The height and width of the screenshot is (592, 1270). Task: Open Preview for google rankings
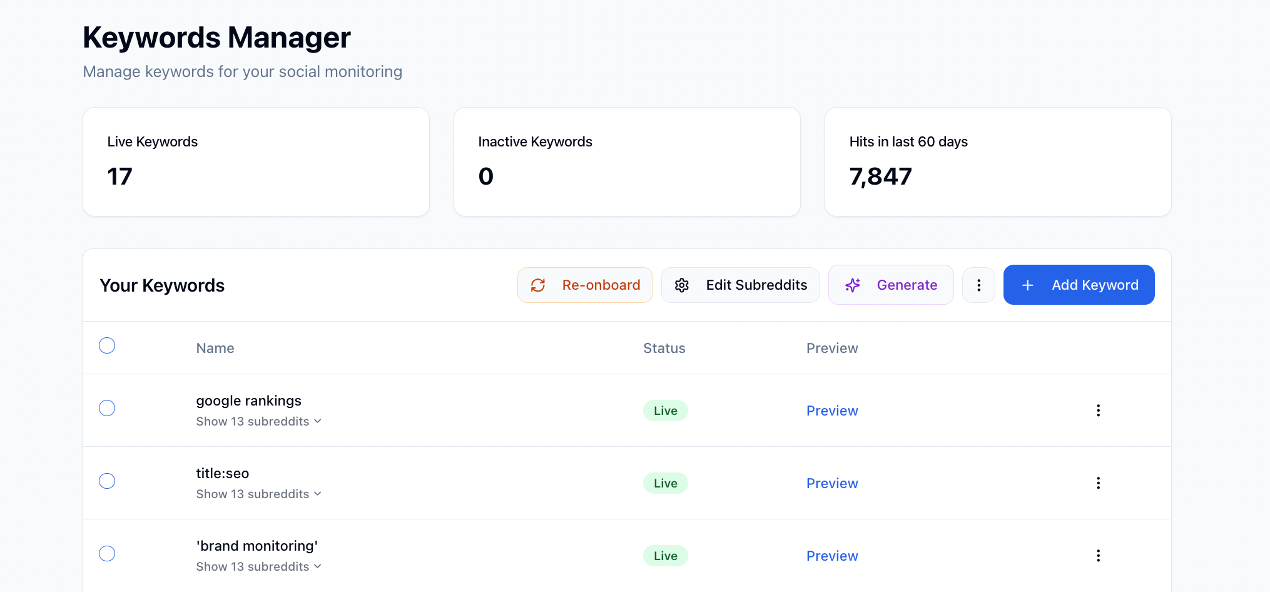(832, 411)
